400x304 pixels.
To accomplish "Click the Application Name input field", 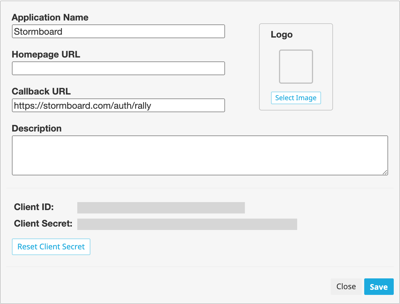I will tap(118, 31).
